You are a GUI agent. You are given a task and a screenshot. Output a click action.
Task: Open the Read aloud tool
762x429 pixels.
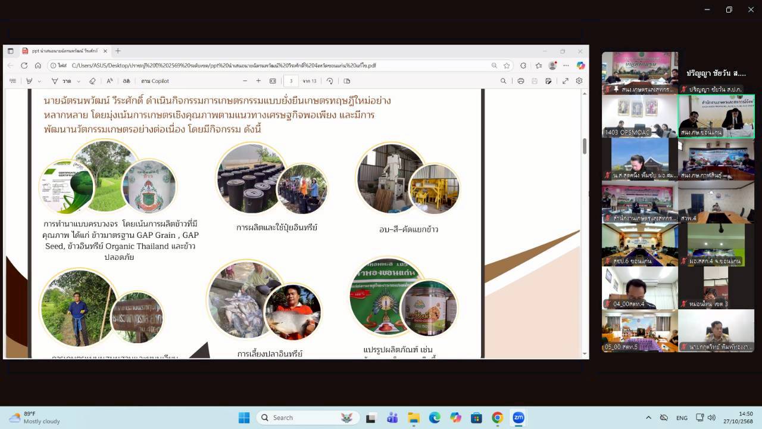[110, 81]
